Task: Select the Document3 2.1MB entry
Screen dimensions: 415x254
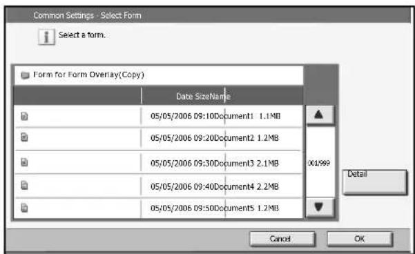Action: tap(158, 162)
